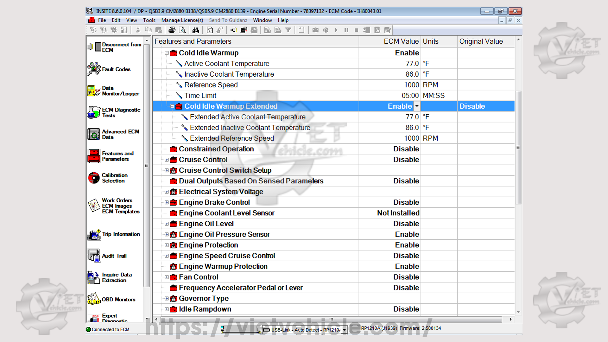Select the Constrained Operation feature row
608x342 pixels.
pos(216,149)
